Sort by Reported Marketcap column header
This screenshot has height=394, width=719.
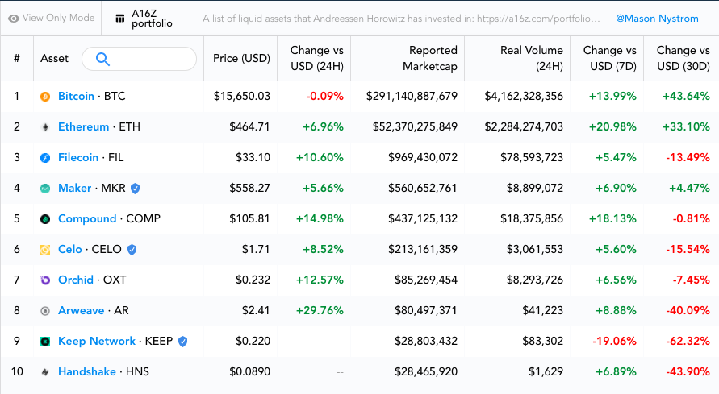[x=429, y=58]
